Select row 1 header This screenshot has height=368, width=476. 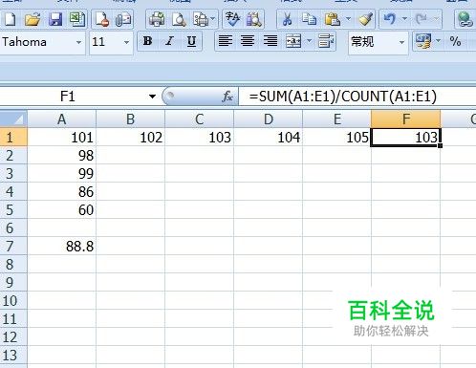tap(13, 138)
